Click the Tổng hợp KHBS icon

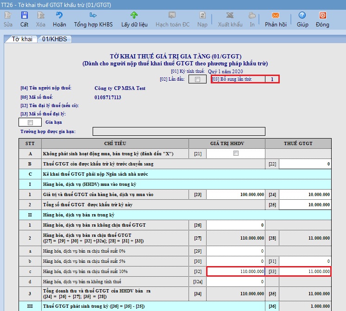[93, 15]
